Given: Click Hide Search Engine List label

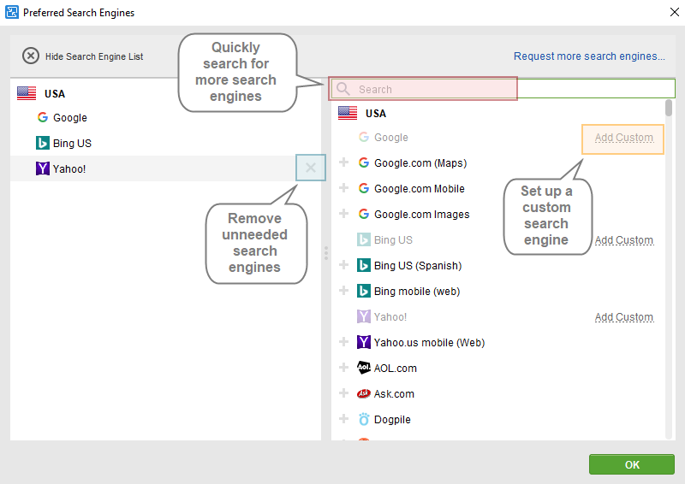Looking at the screenshot, I should click(x=94, y=56).
